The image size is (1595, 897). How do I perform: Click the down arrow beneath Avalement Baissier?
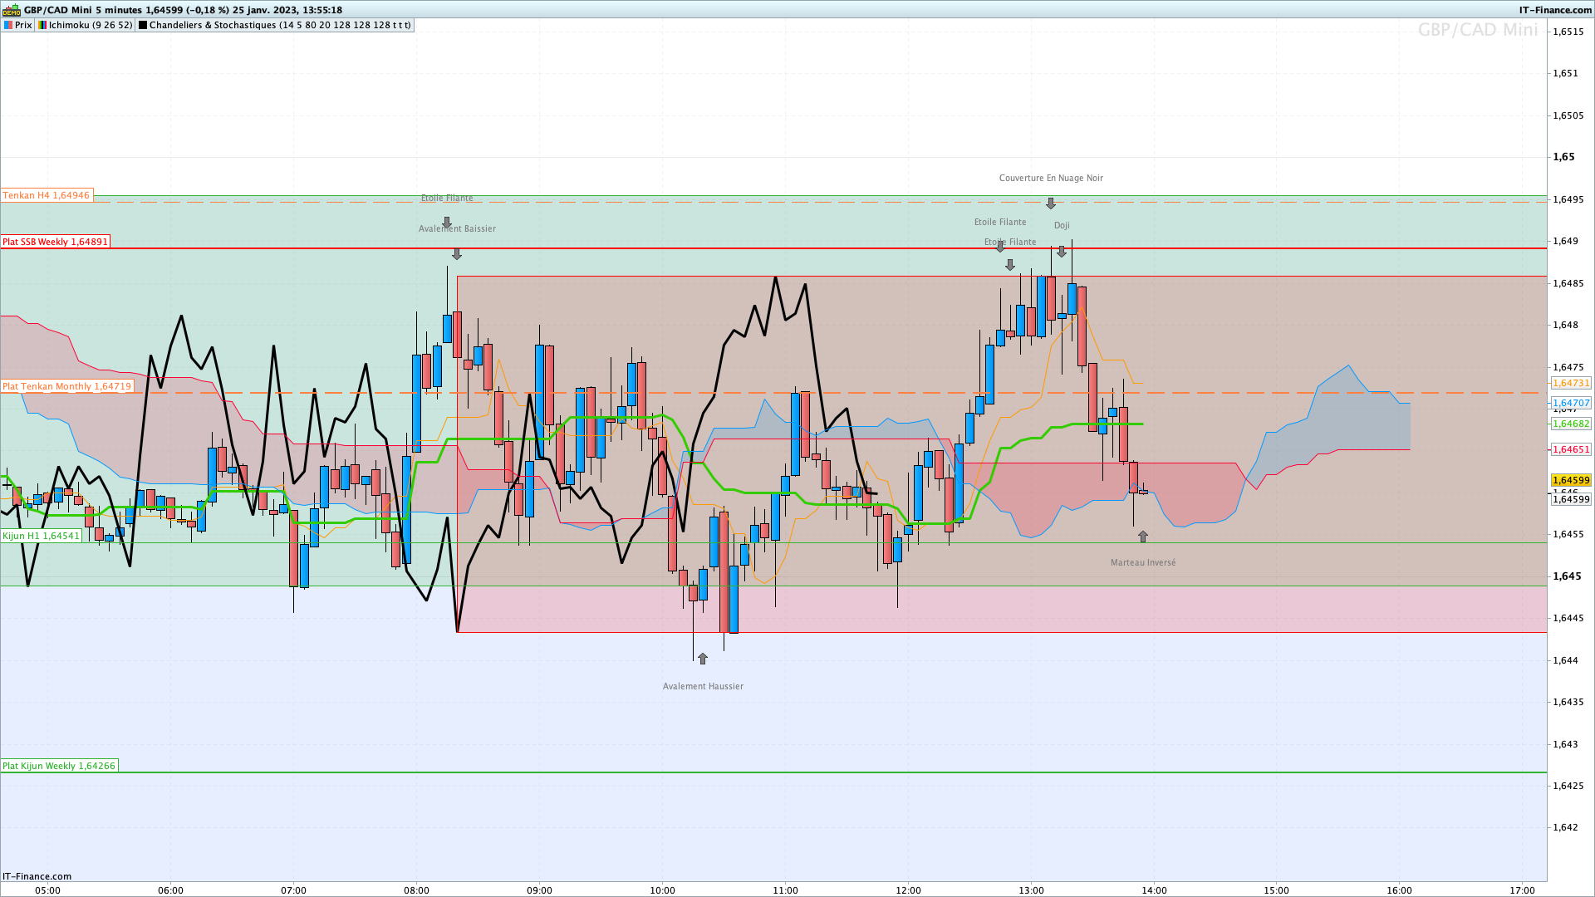click(x=457, y=254)
